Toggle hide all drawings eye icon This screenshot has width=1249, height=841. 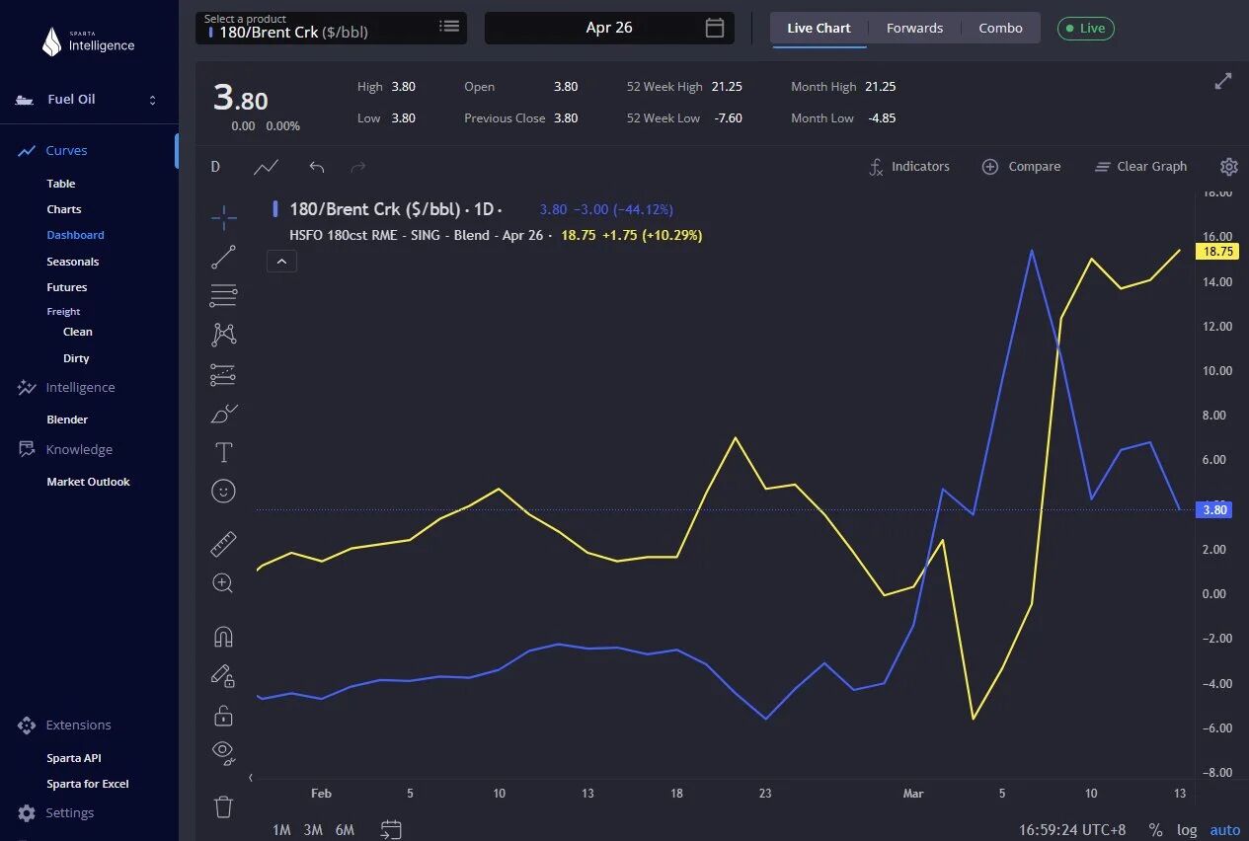tap(224, 752)
